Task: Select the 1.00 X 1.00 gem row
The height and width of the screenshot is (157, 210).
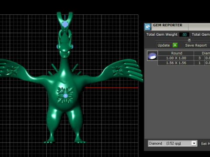Action: point(184,58)
